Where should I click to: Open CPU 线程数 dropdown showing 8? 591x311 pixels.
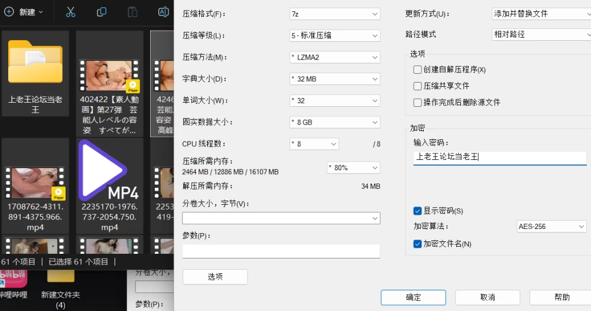click(x=314, y=144)
